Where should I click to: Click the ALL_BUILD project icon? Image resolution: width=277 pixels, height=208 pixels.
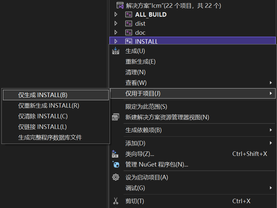[129, 14]
